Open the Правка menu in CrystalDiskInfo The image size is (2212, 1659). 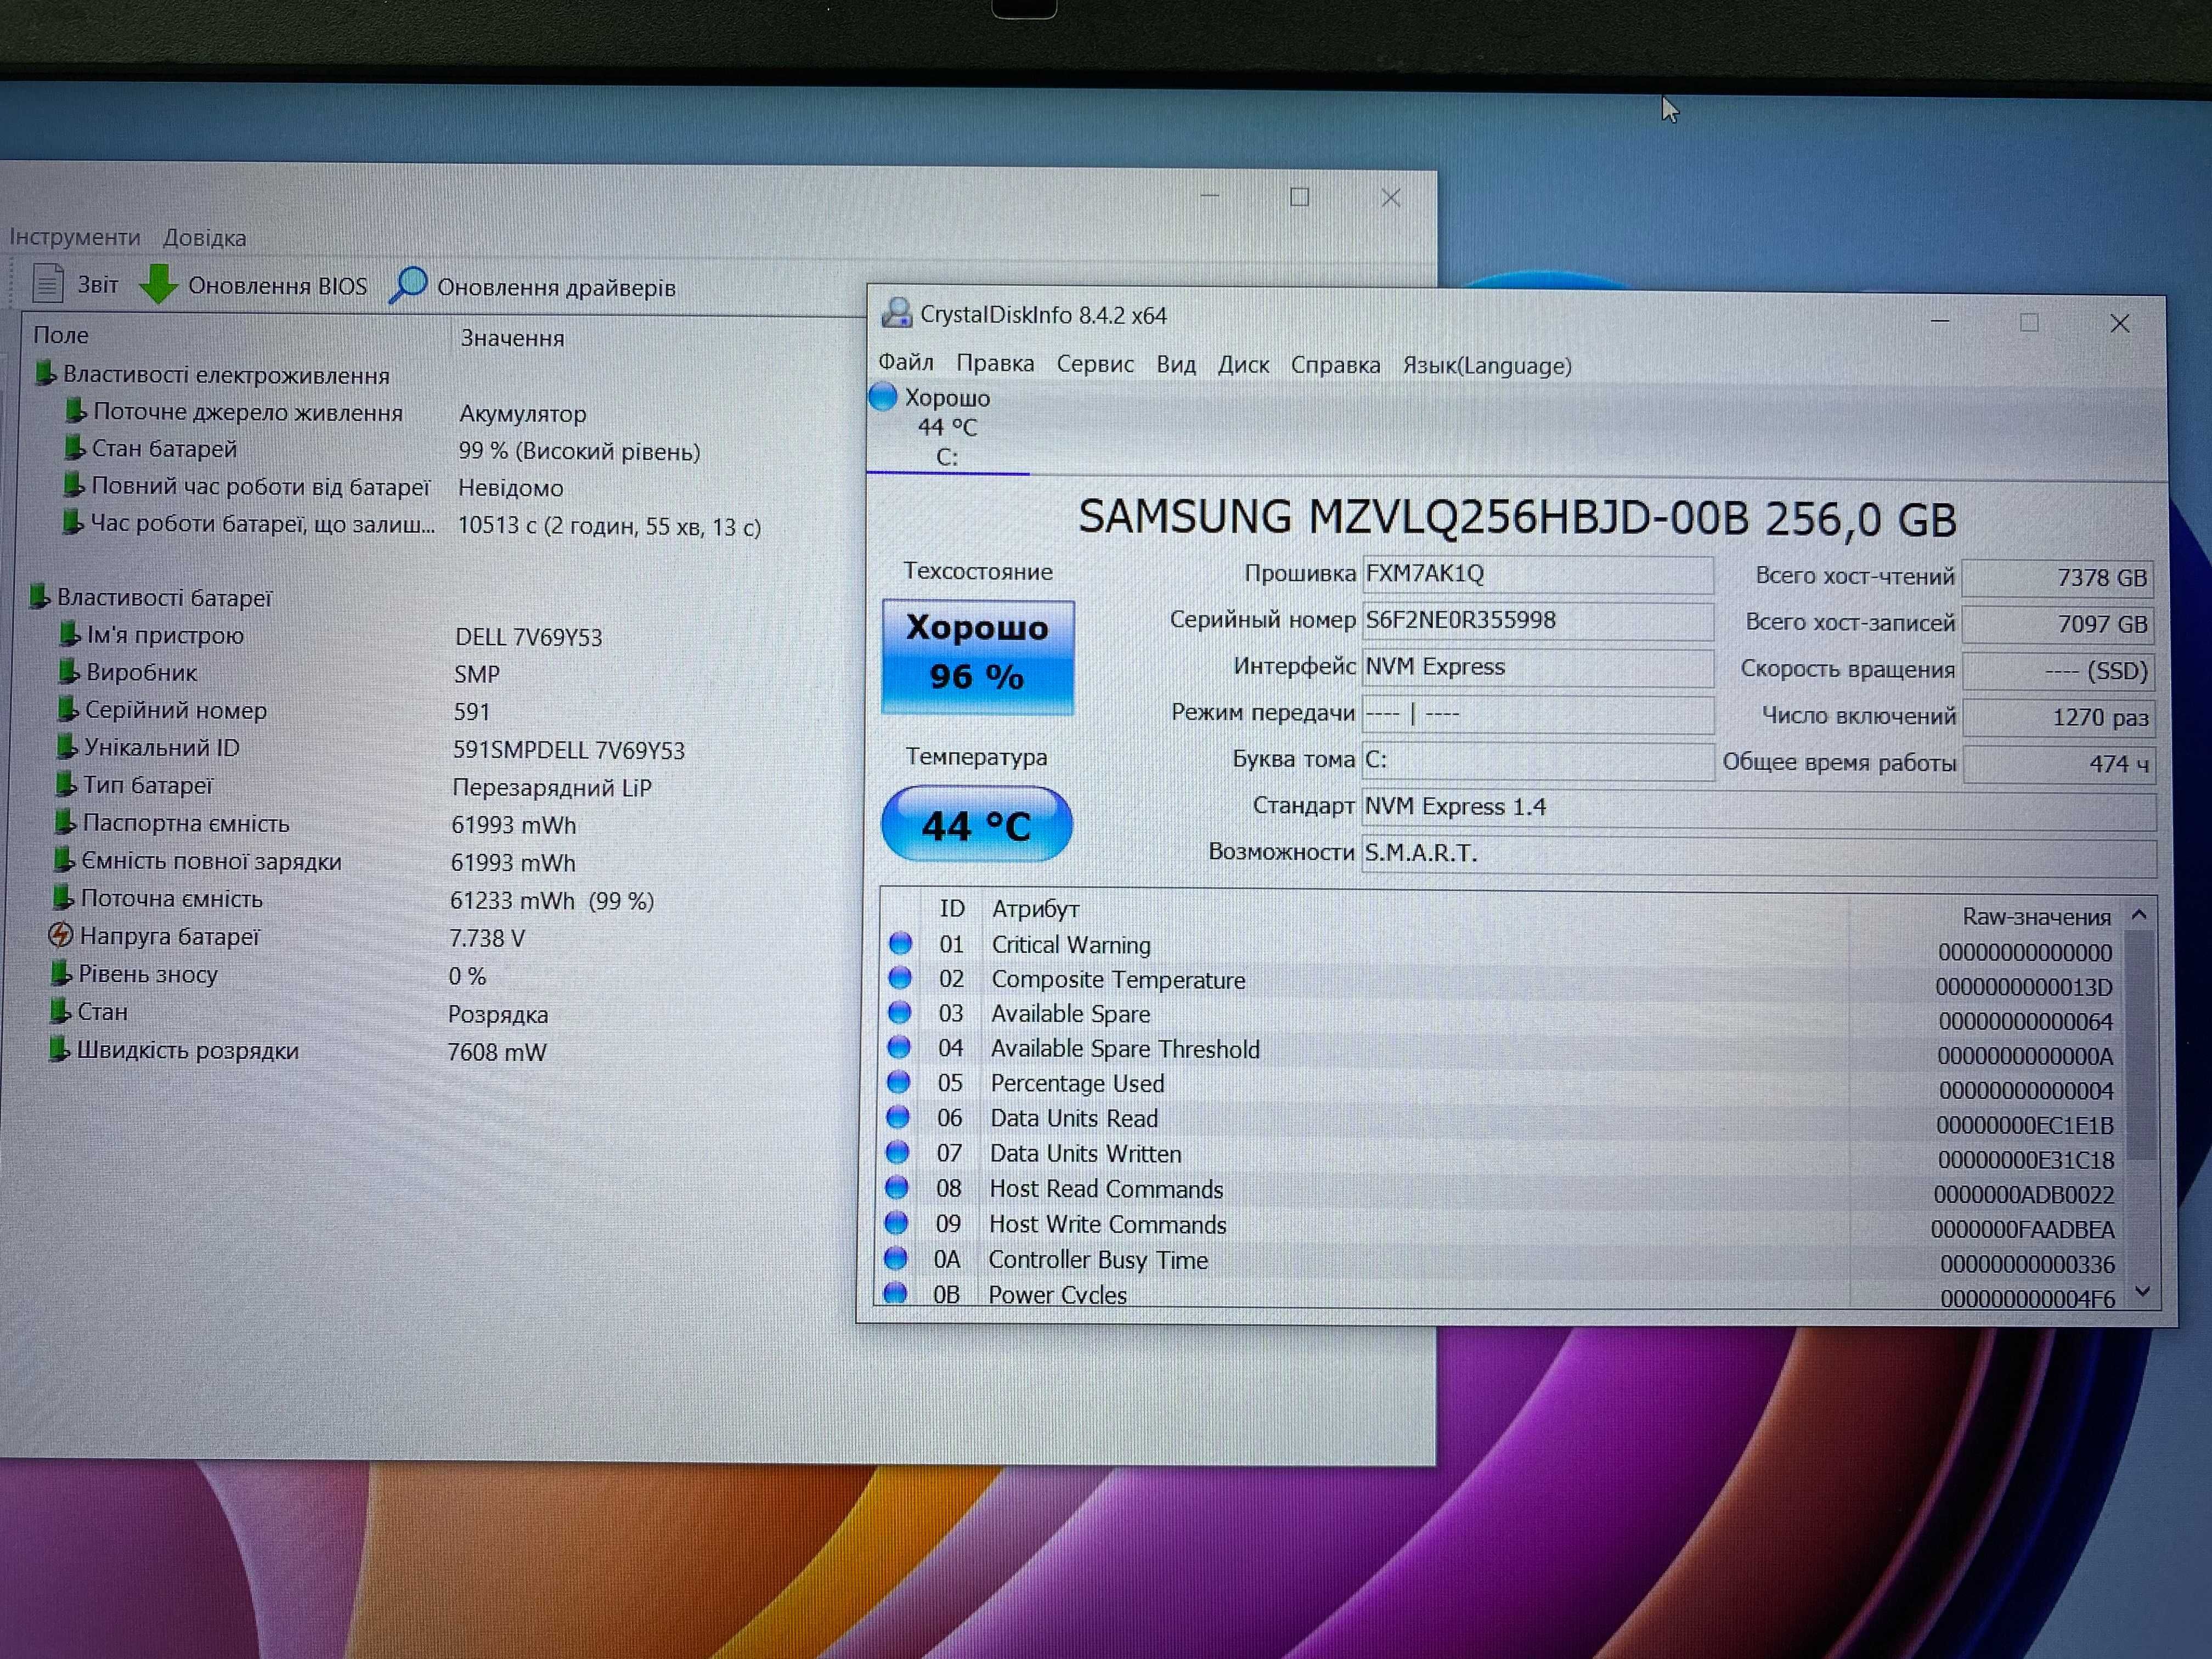tap(995, 363)
